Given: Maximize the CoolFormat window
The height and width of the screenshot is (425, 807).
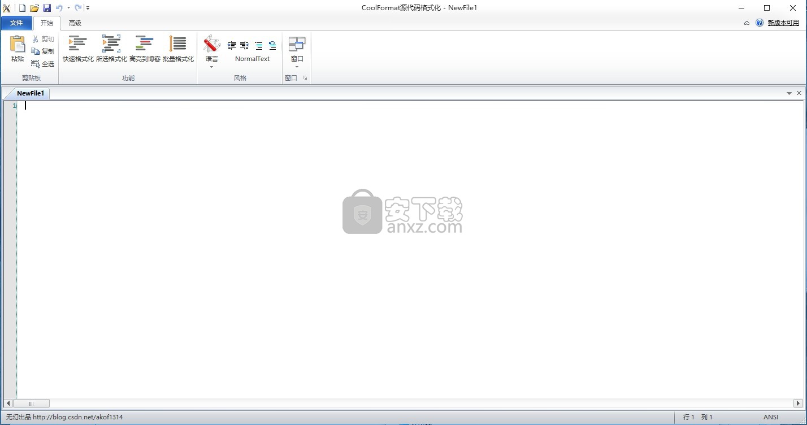Looking at the screenshot, I should pos(767,8).
